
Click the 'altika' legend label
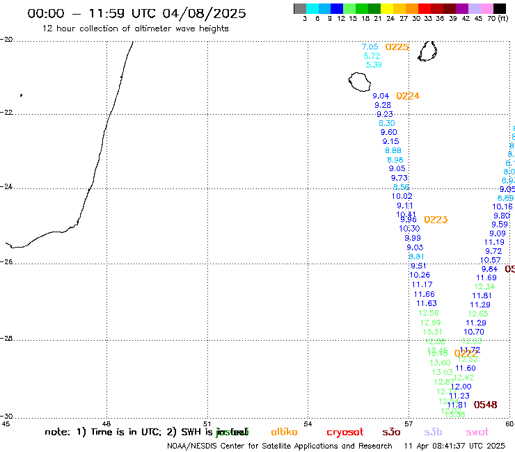(x=284, y=432)
